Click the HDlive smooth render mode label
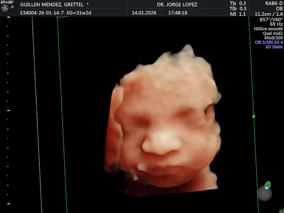The width and height of the screenshot is (284, 213). [x=268, y=29]
